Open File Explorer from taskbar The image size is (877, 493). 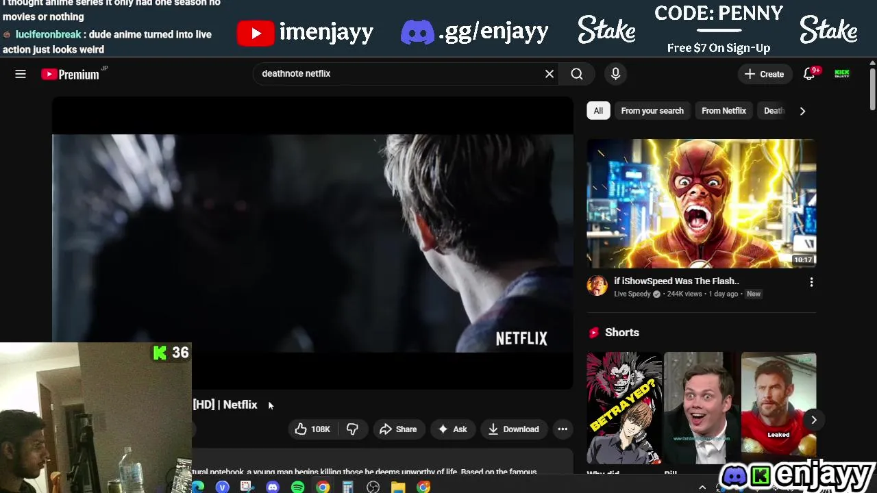[x=398, y=487]
